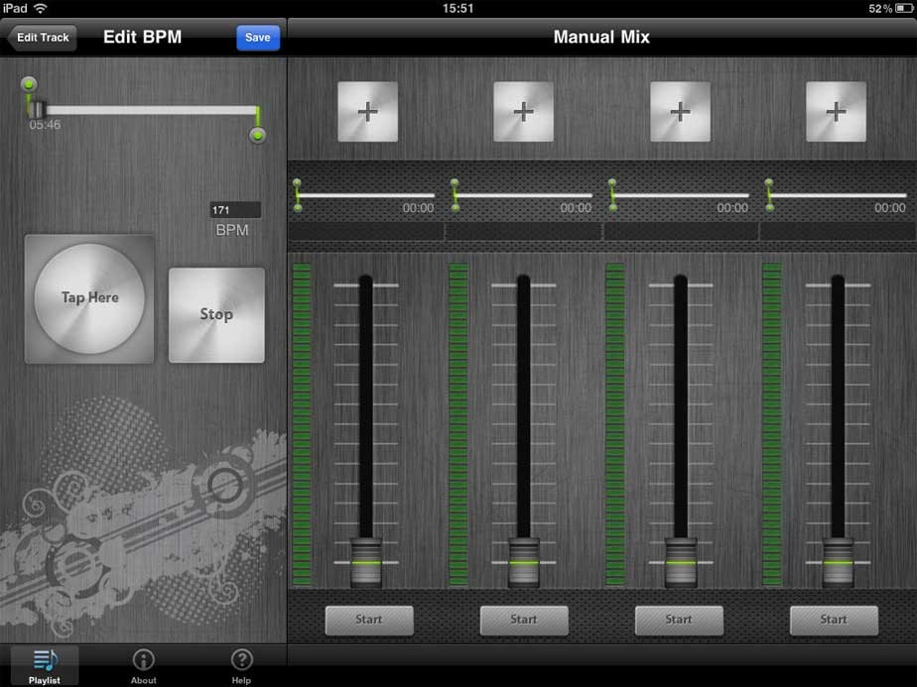917x687 pixels.
Task: Go back using the Edit Track button
Action: click(42, 37)
